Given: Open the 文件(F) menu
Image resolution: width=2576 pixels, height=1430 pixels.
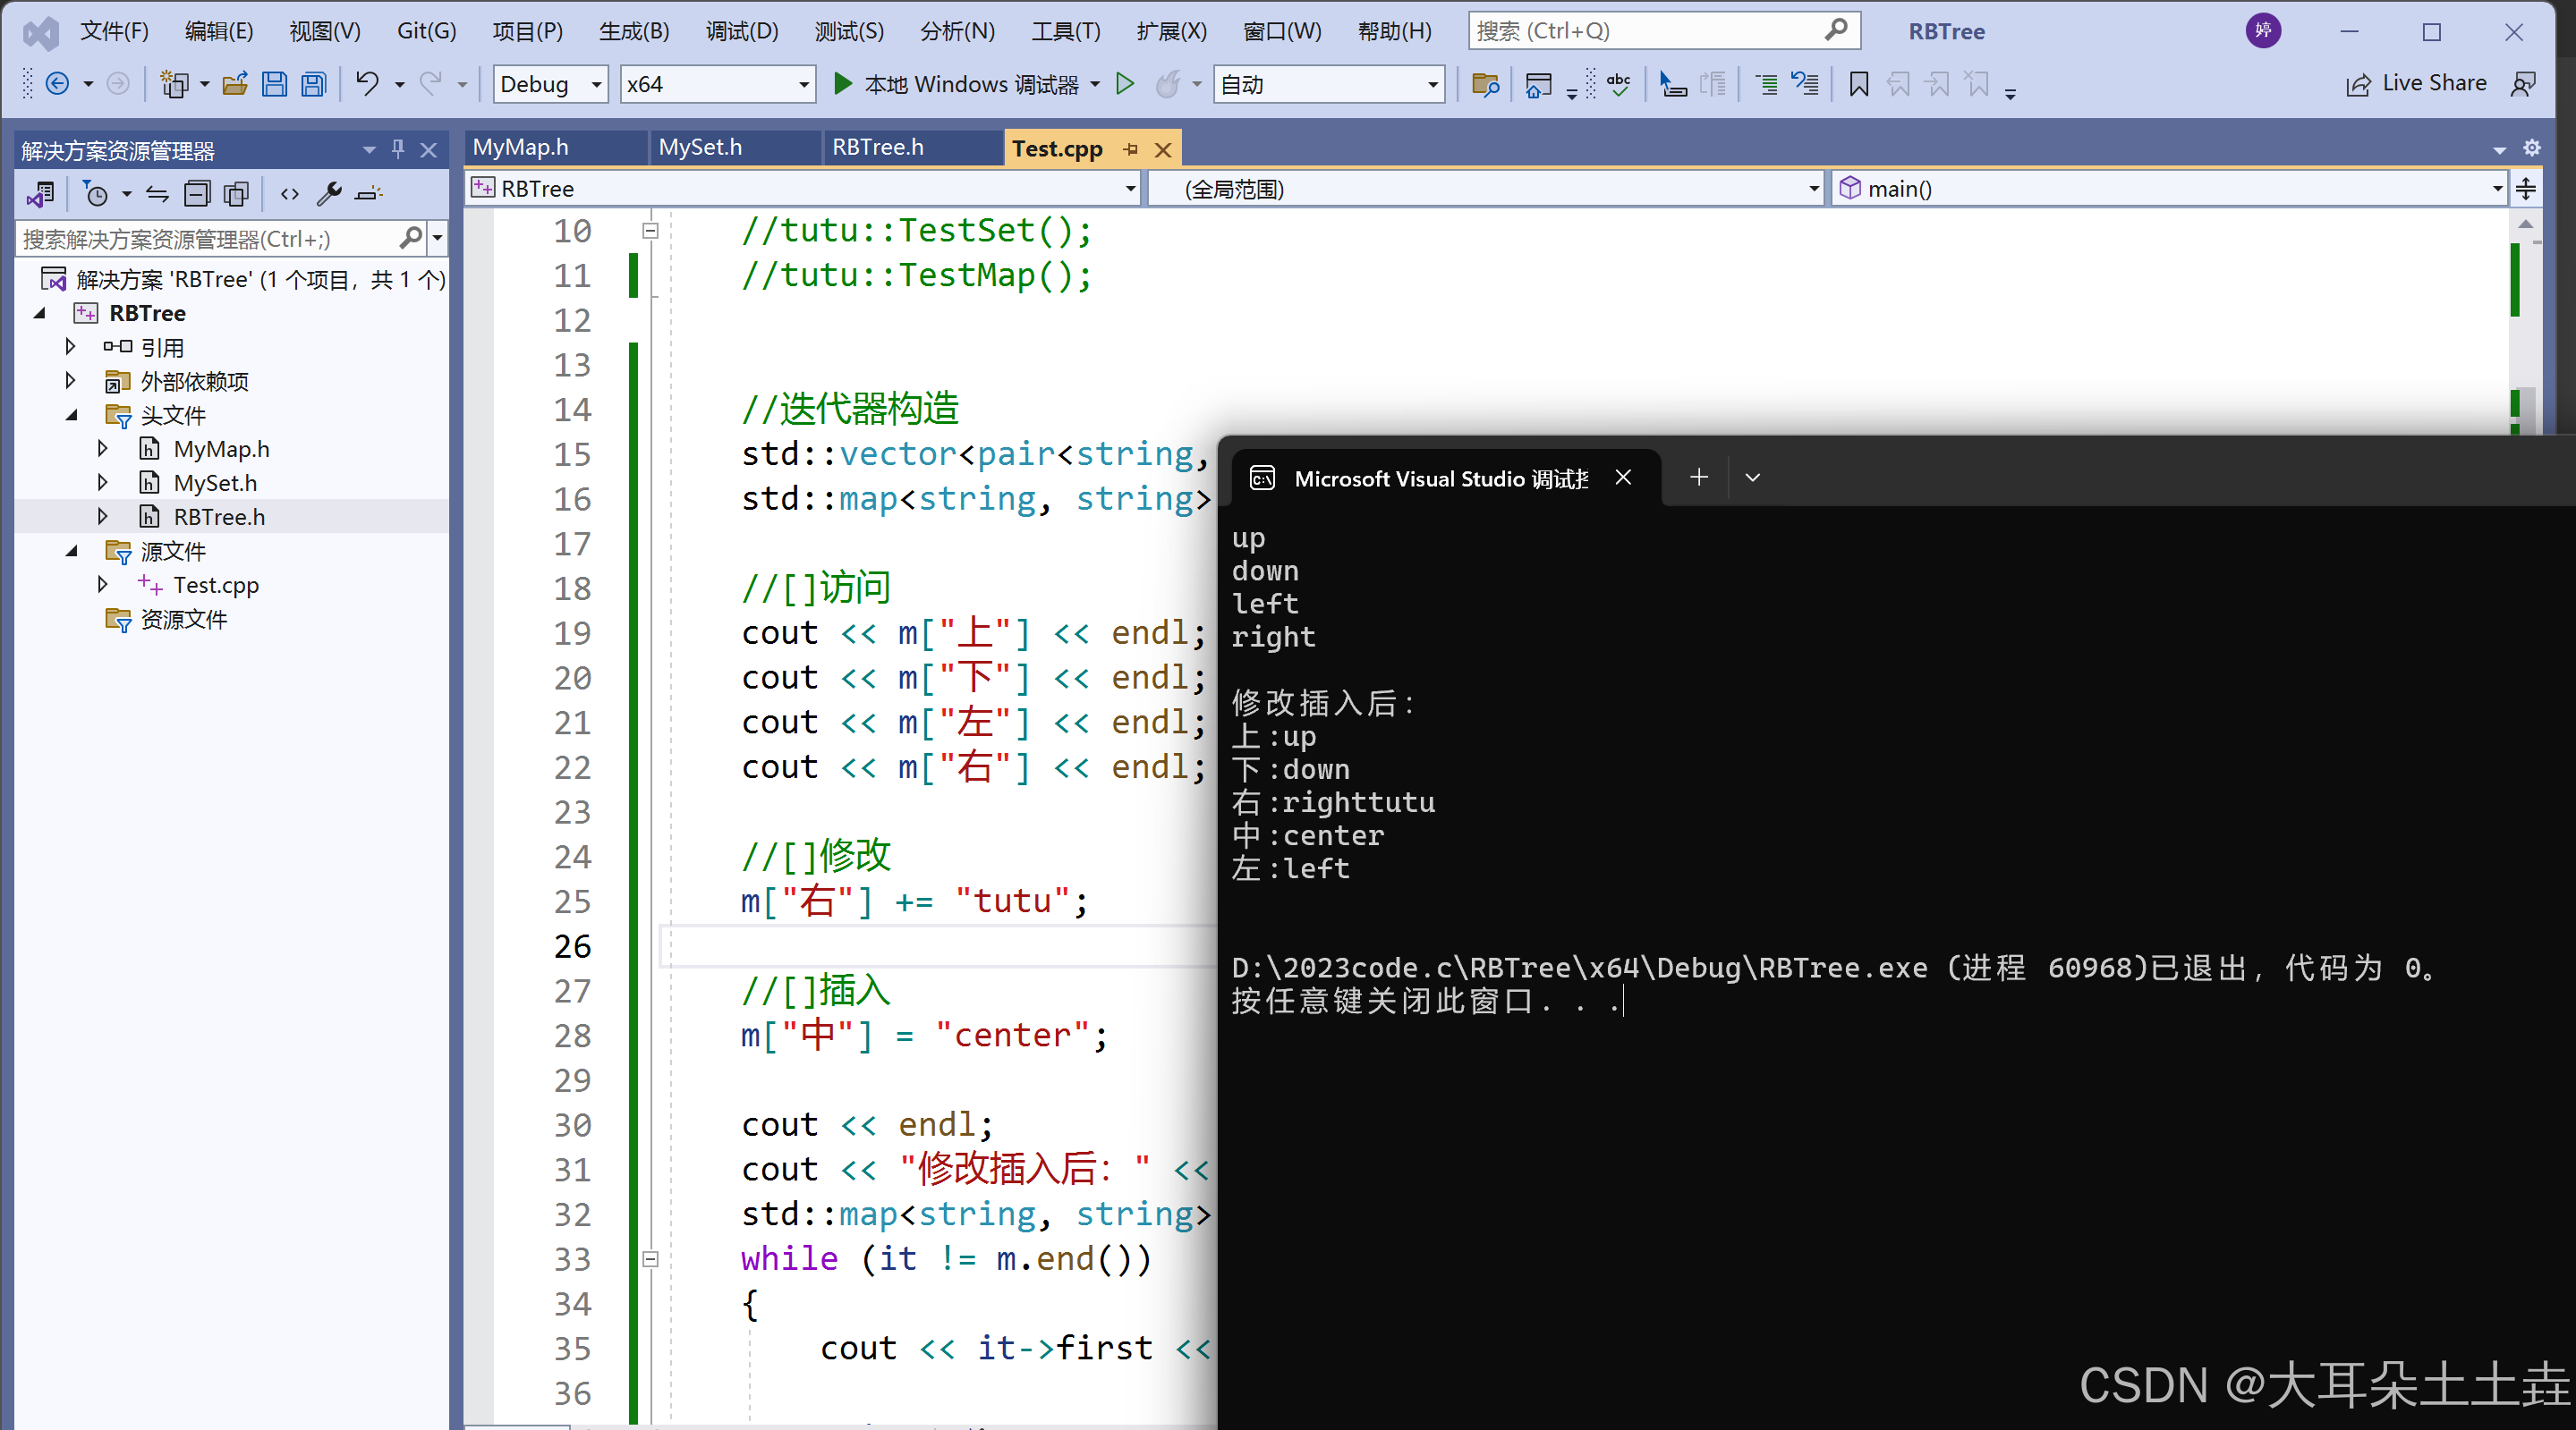Looking at the screenshot, I should tap(113, 31).
